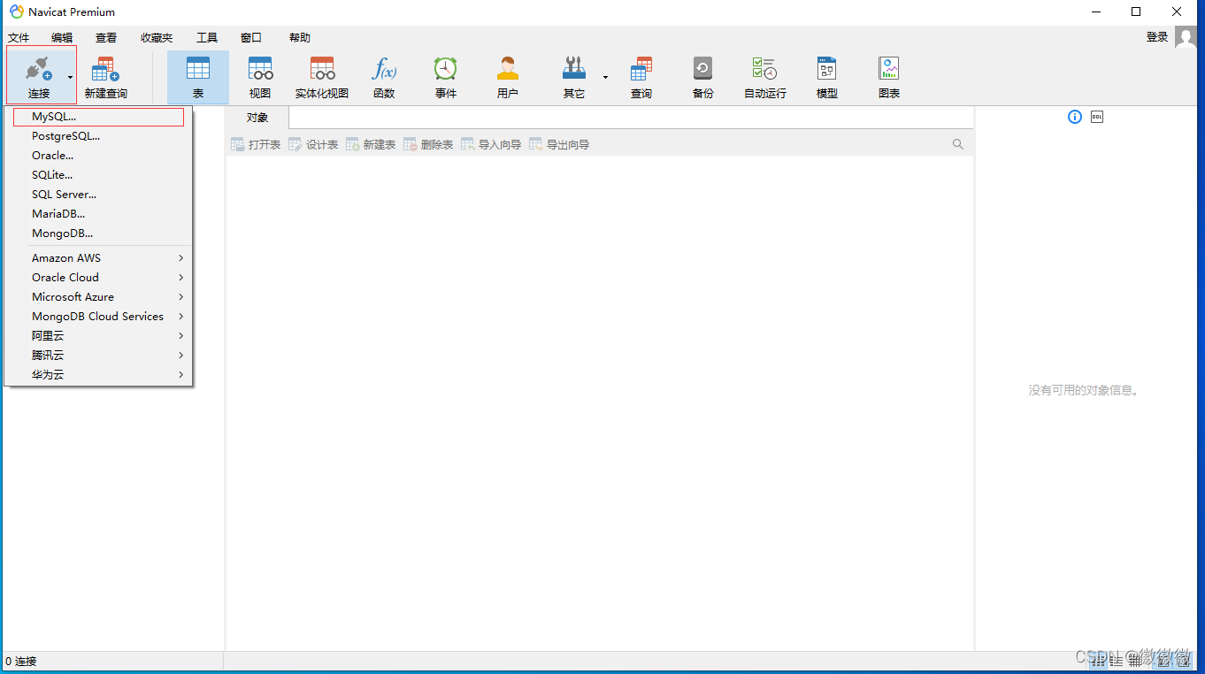Image resolution: width=1205 pixels, height=674 pixels.
Task: Open the Event (事件) clock icon
Action: point(446,68)
